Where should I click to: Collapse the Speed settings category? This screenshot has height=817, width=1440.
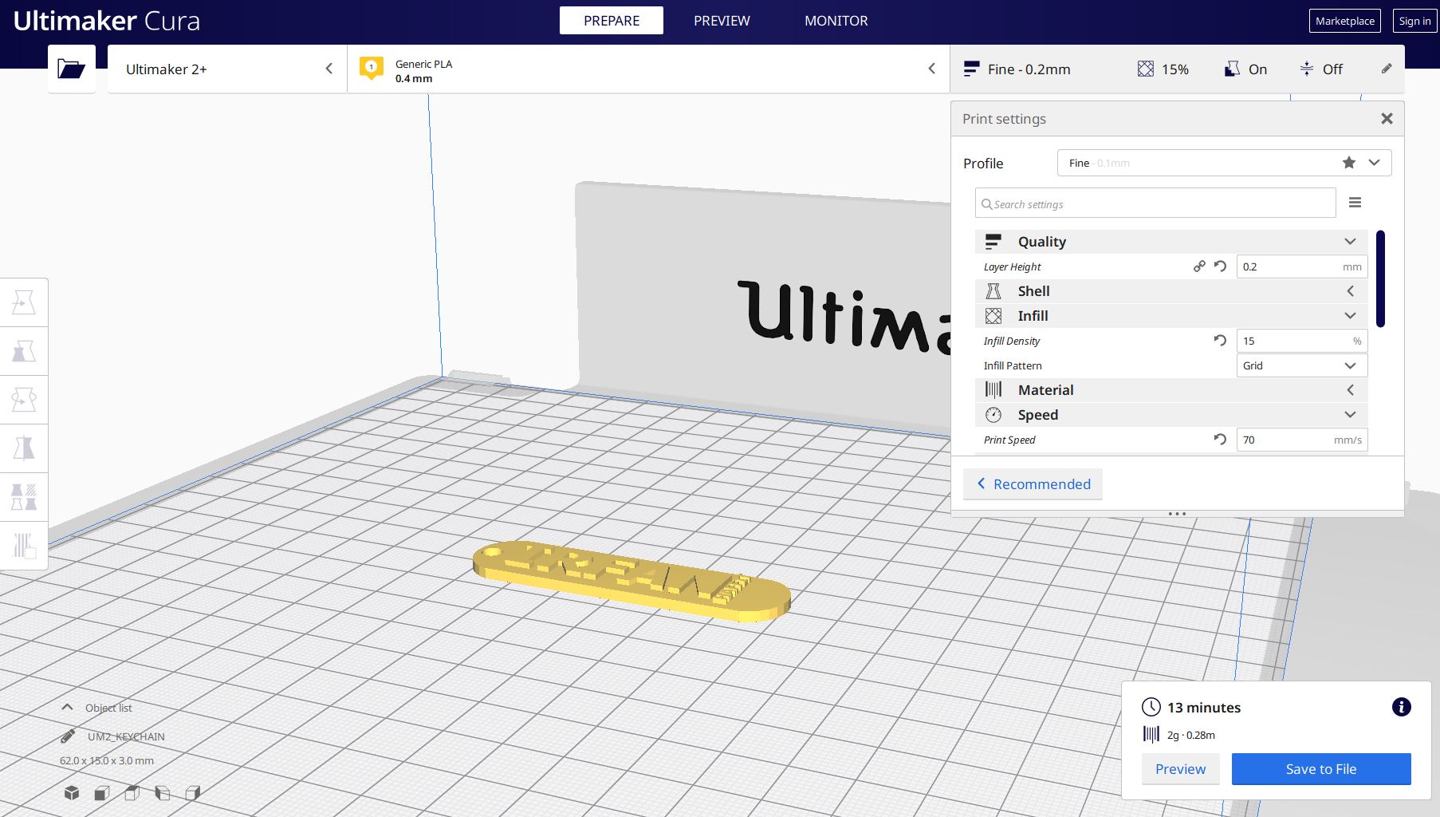(x=1350, y=415)
